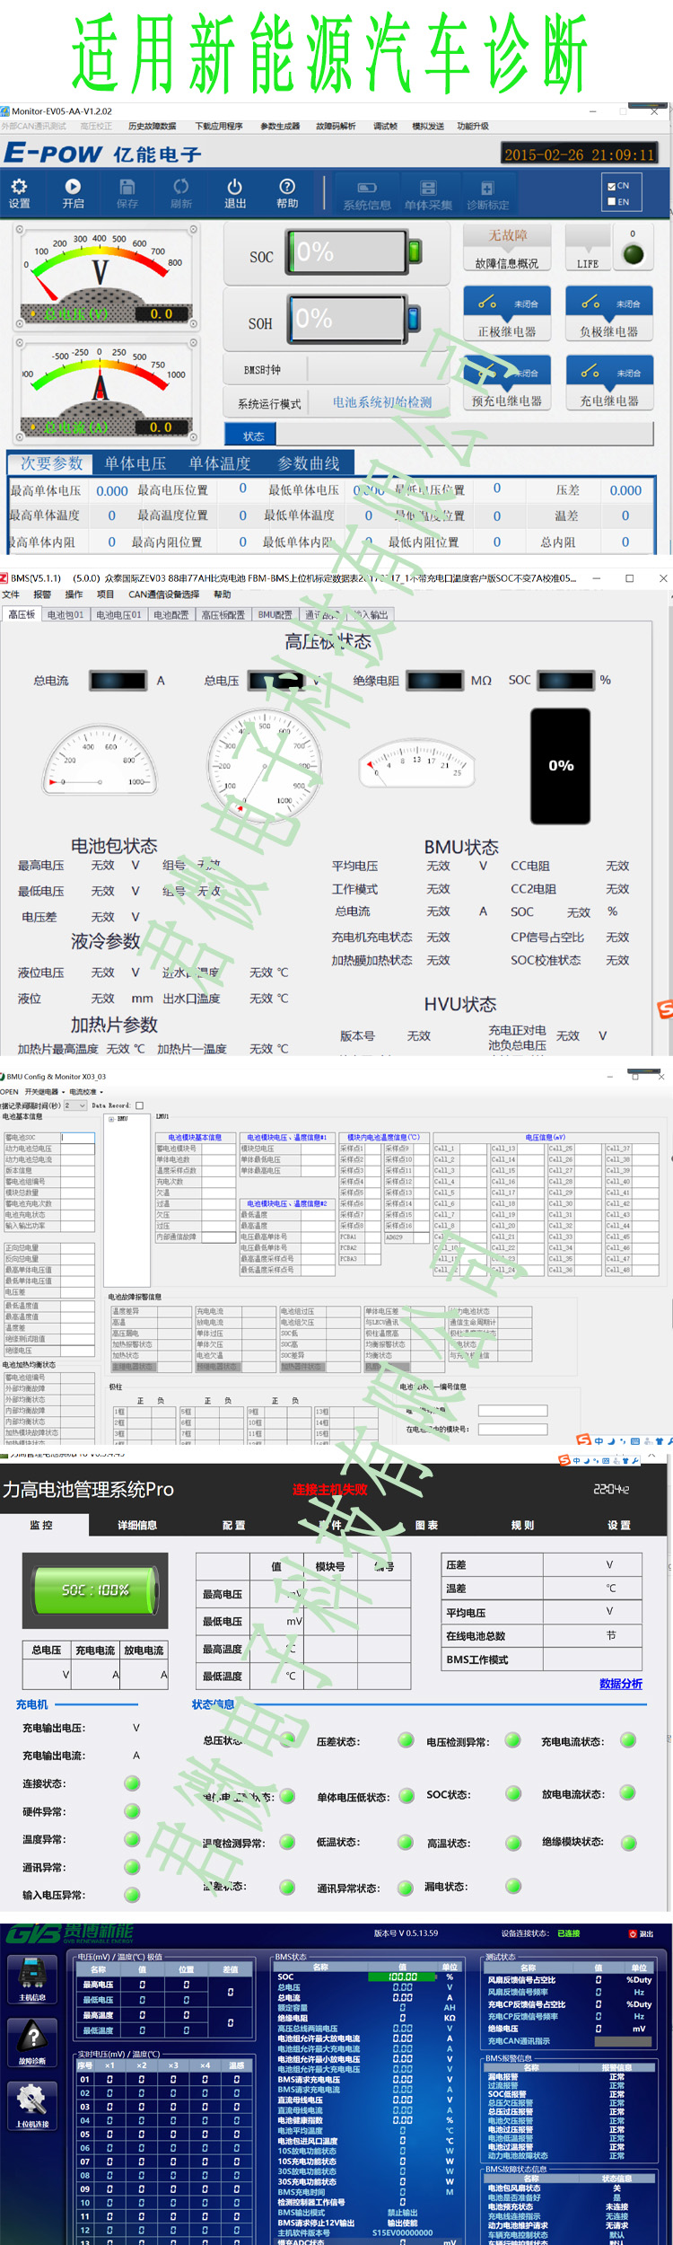The width and height of the screenshot is (673, 2245).
Task: Open 参数生成器 menu
Action: (x=280, y=127)
